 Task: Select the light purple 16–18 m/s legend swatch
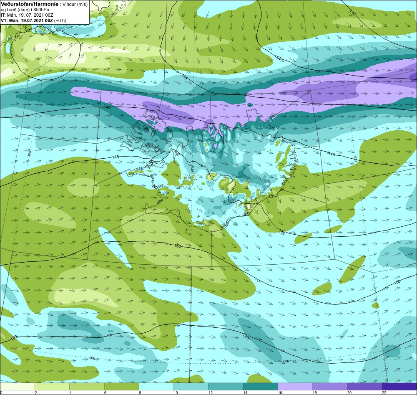point(295,386)
